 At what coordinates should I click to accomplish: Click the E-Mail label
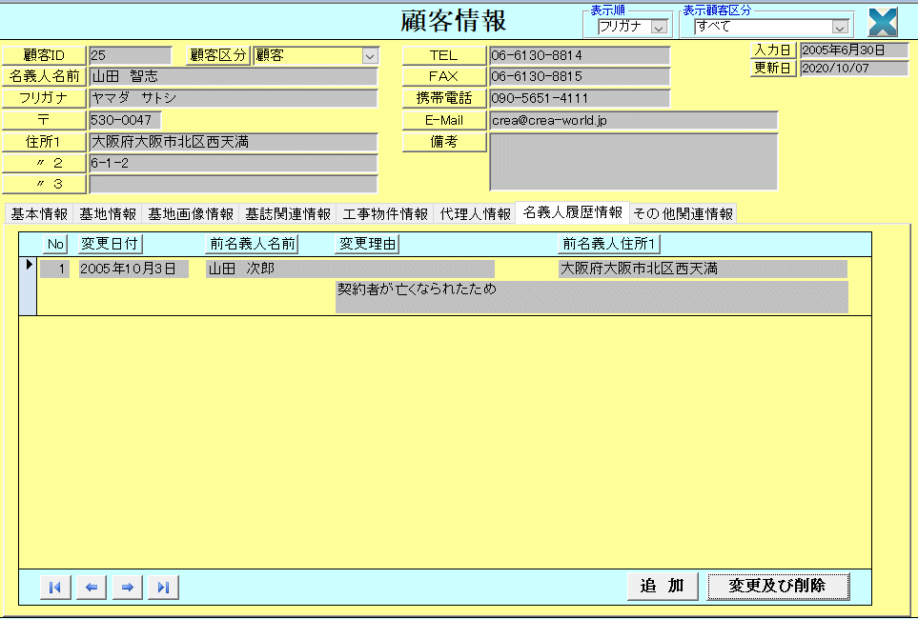[444, 121]
